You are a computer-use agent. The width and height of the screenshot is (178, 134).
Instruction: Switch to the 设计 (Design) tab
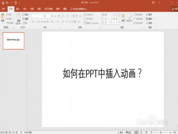25,9
